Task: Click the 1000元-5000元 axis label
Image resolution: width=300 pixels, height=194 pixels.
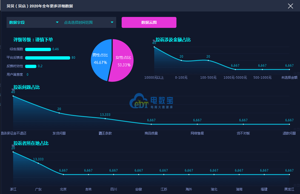Action: (235, 77)
